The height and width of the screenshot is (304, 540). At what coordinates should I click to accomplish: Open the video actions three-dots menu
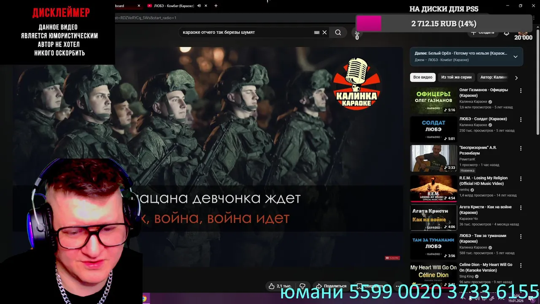pyautogui.click(x=398, y=286)
